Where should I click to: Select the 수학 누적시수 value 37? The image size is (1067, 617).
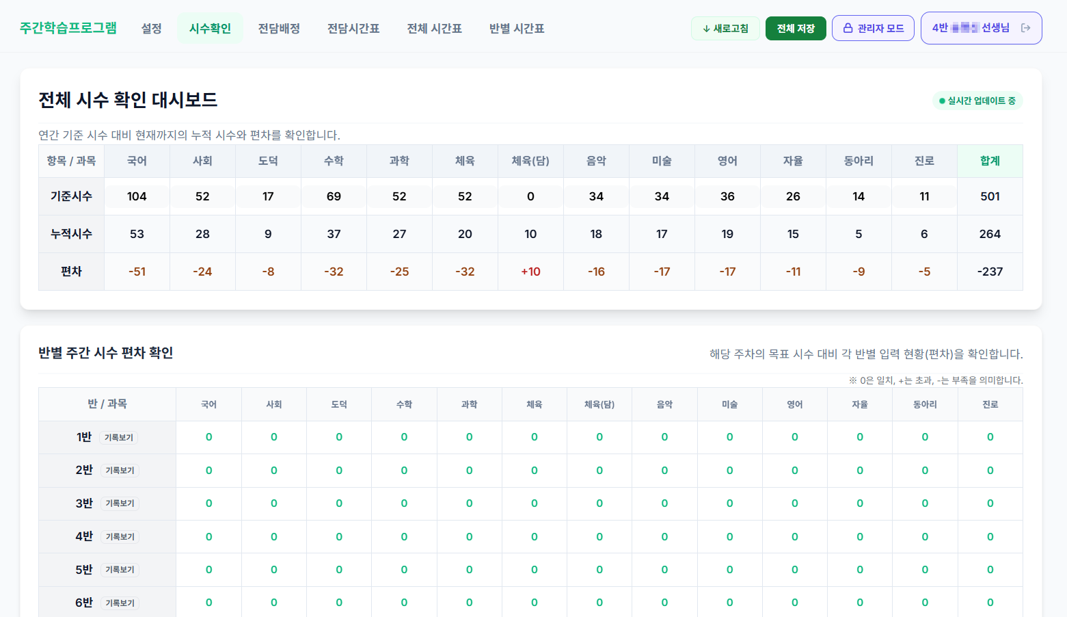click(x=334, y=234)
